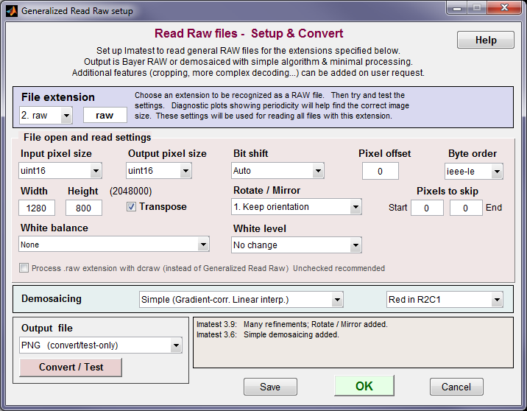The height and width of the screenshot is (411, 527).
Task: Click the Pixels to skip End field
Action: [466, 208]
